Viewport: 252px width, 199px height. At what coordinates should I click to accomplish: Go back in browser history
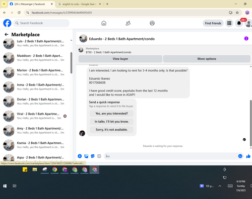pos(5,13)
